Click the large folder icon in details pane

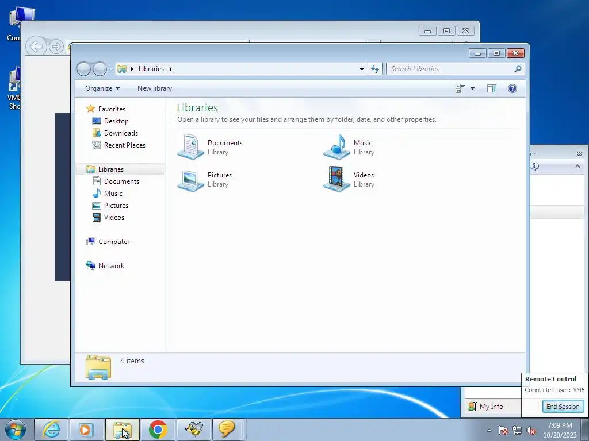98,367
